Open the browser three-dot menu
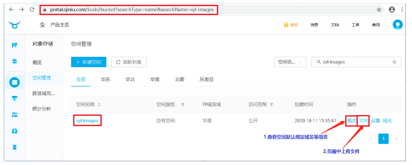The height and width of the screenshot is (165, 412). (x=402, y=9)
